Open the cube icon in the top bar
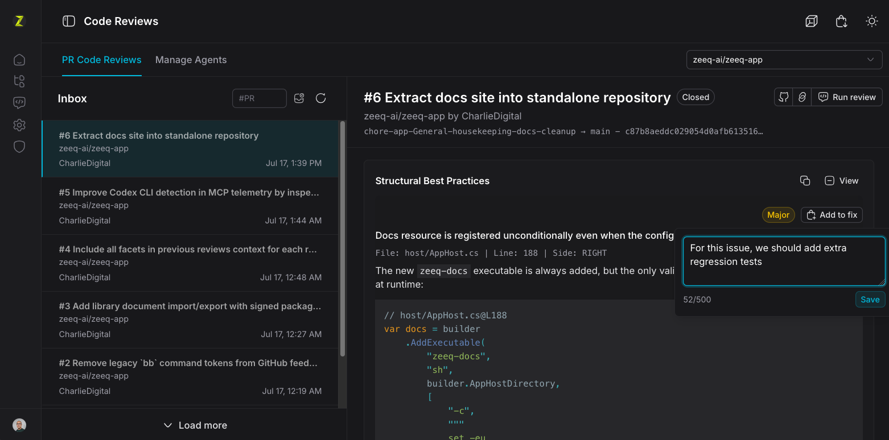Image resolution: width=889 pixels, height=440 pixels. click(x=812, y=22)
